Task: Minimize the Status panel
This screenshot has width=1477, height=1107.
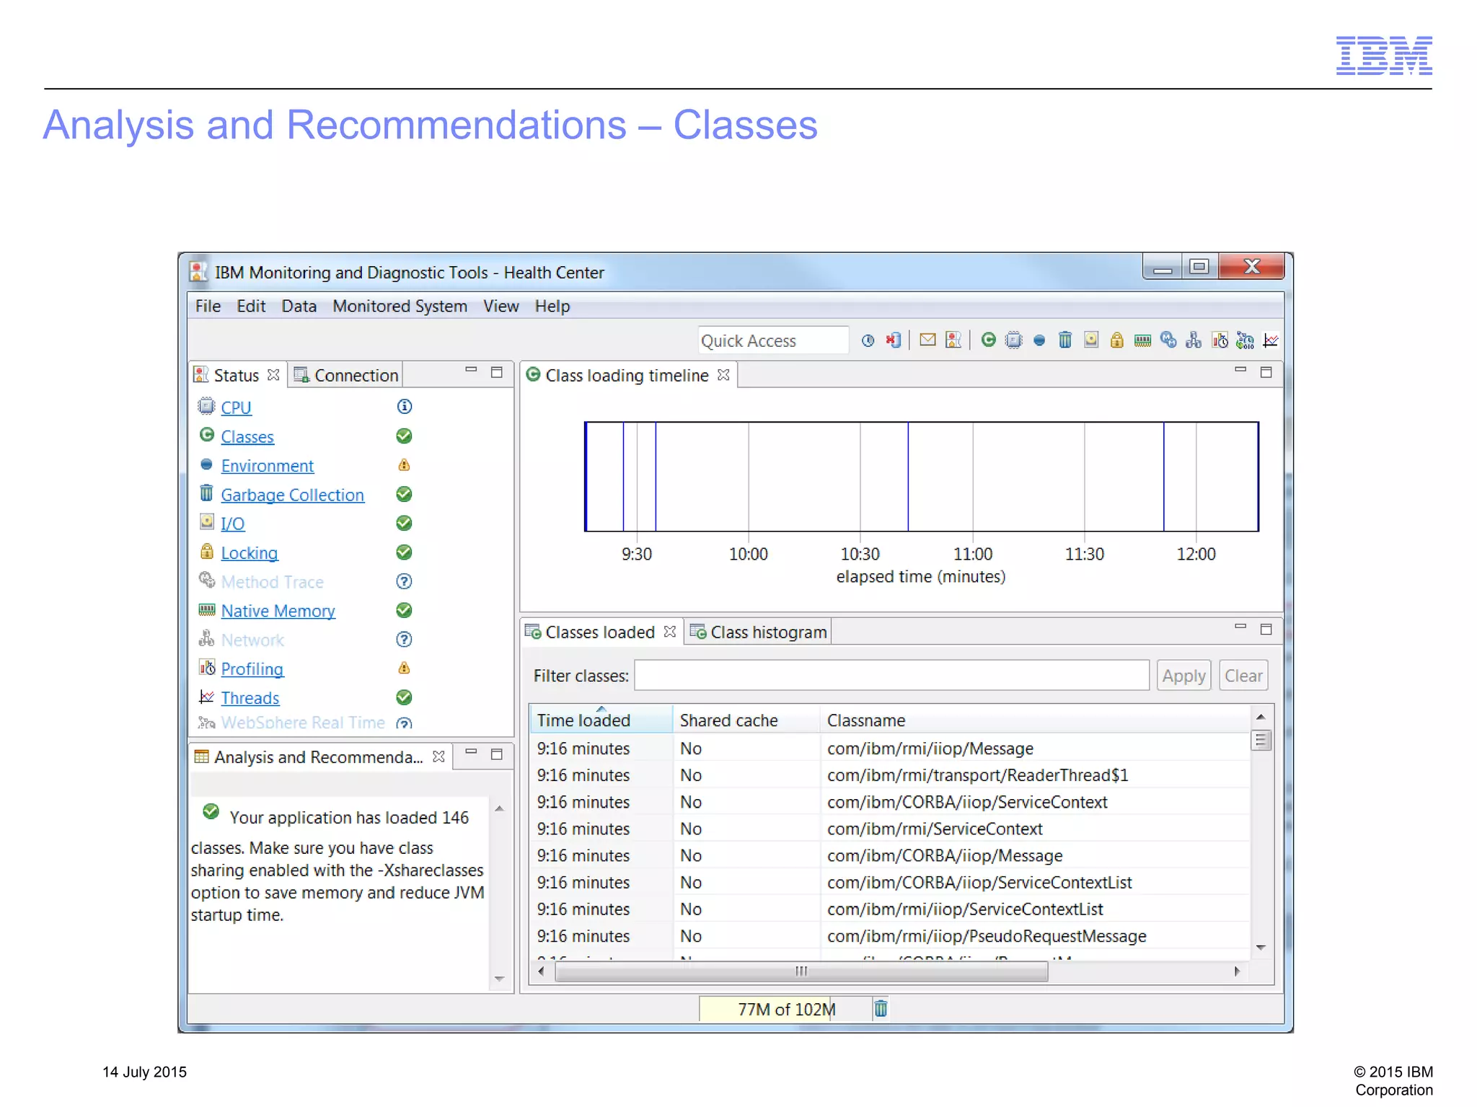Action: click(471, 370)
